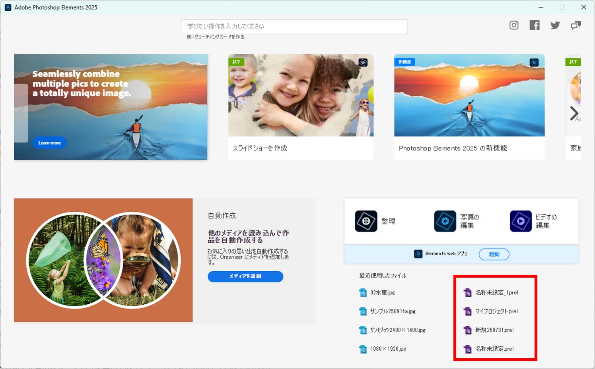Open the Photoshop Elements 2025 の新機能 thumbnail
595x369 pixels.
(469, 95)
